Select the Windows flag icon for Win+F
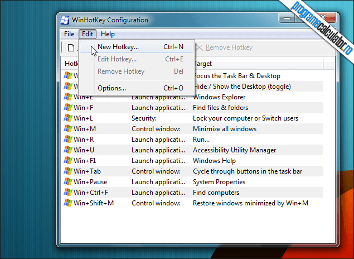 pos(67,108)
